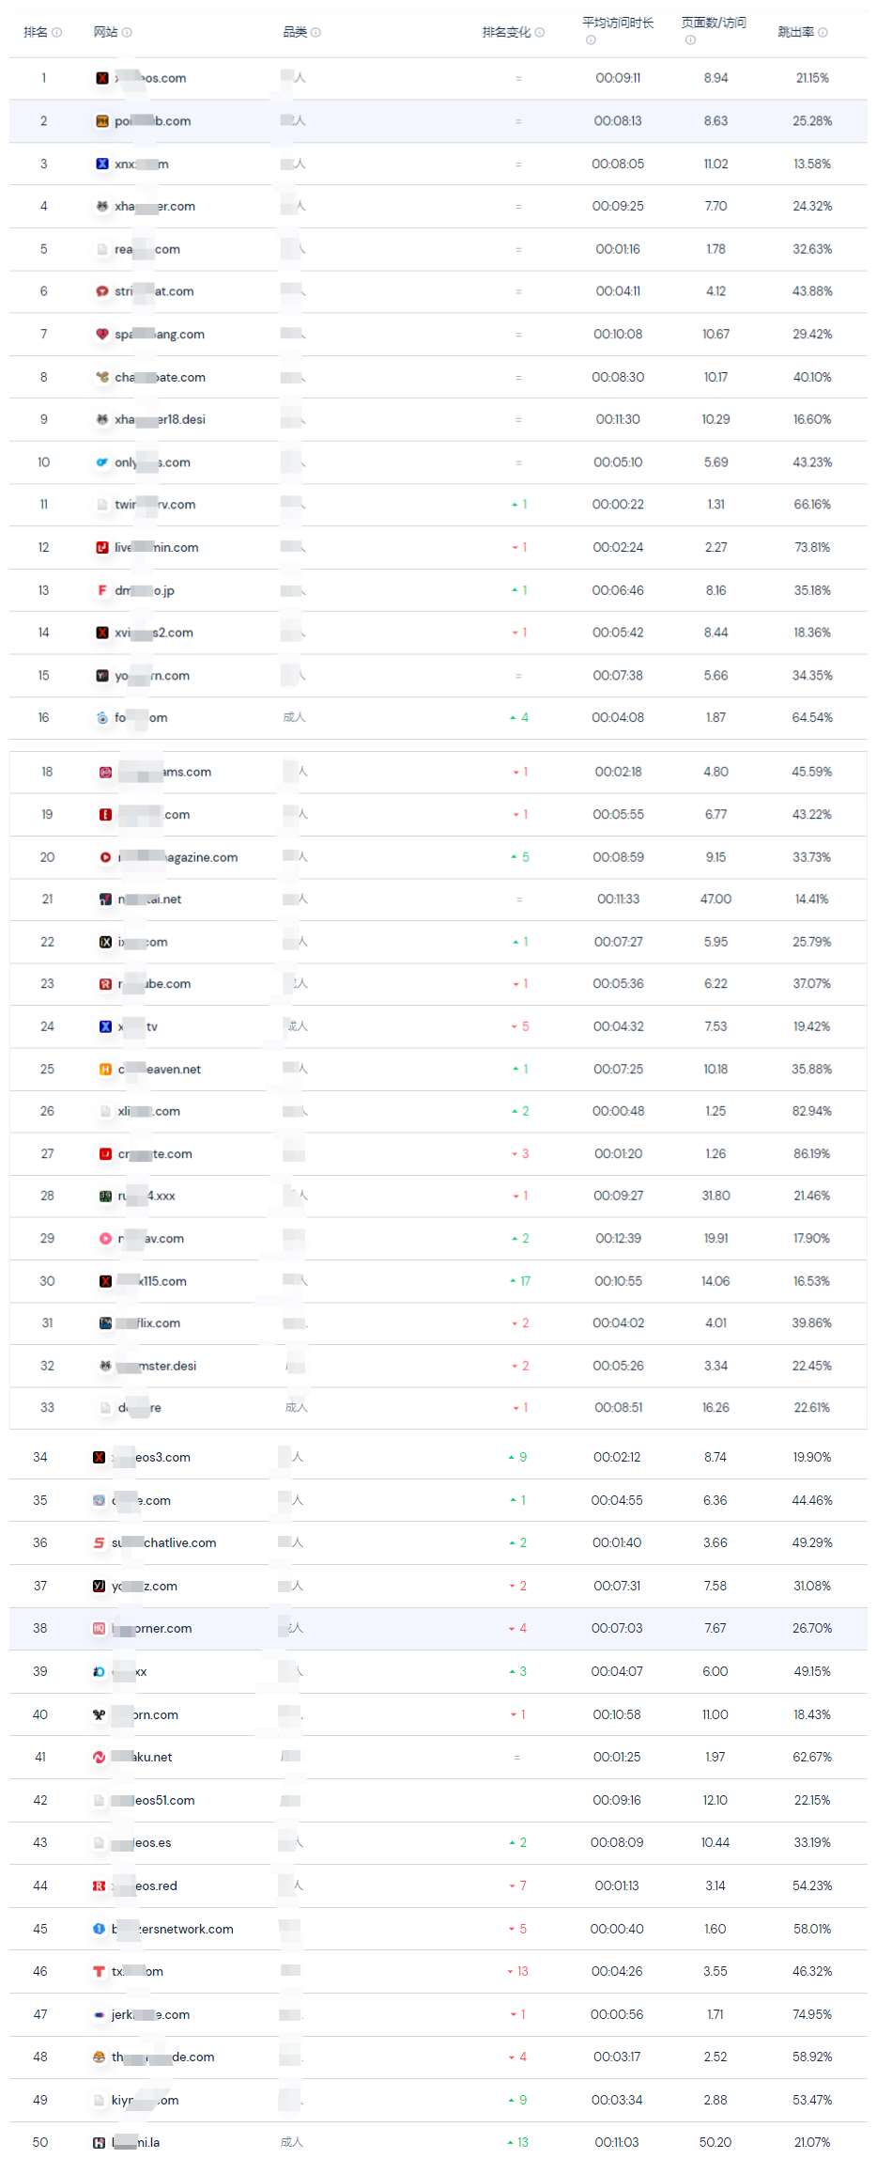Click the info icon beside 网站 header
This screenshot has width=877, height=2159.
pos(127,32)
